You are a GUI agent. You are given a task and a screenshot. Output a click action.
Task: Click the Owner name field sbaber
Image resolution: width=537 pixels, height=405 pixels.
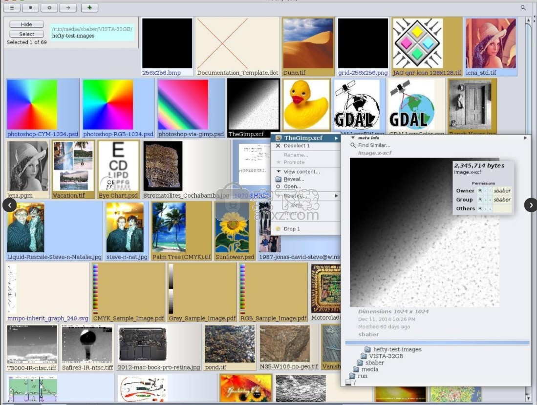coord(502,191)
